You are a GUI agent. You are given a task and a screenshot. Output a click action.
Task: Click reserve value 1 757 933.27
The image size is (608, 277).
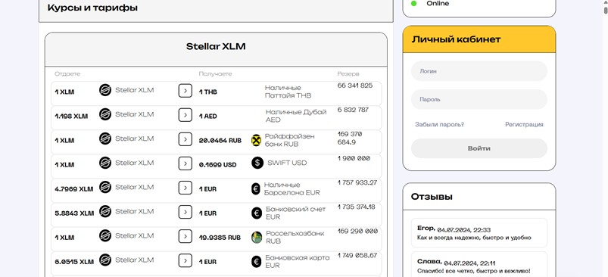click(x=357, y=182)
